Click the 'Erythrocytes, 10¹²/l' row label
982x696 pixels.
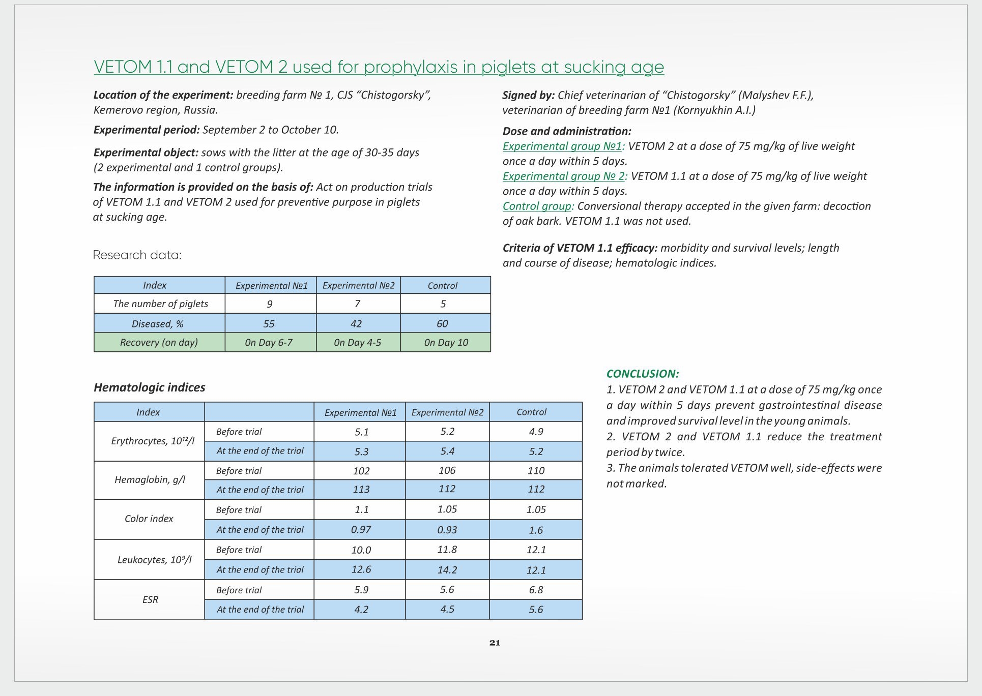click(x=153, y=441)
